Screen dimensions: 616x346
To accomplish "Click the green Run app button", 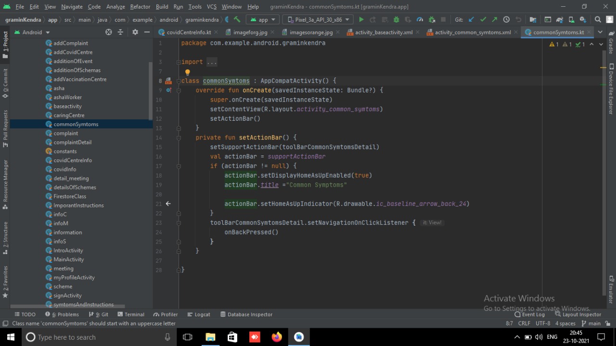I will (x=361, y=20).
